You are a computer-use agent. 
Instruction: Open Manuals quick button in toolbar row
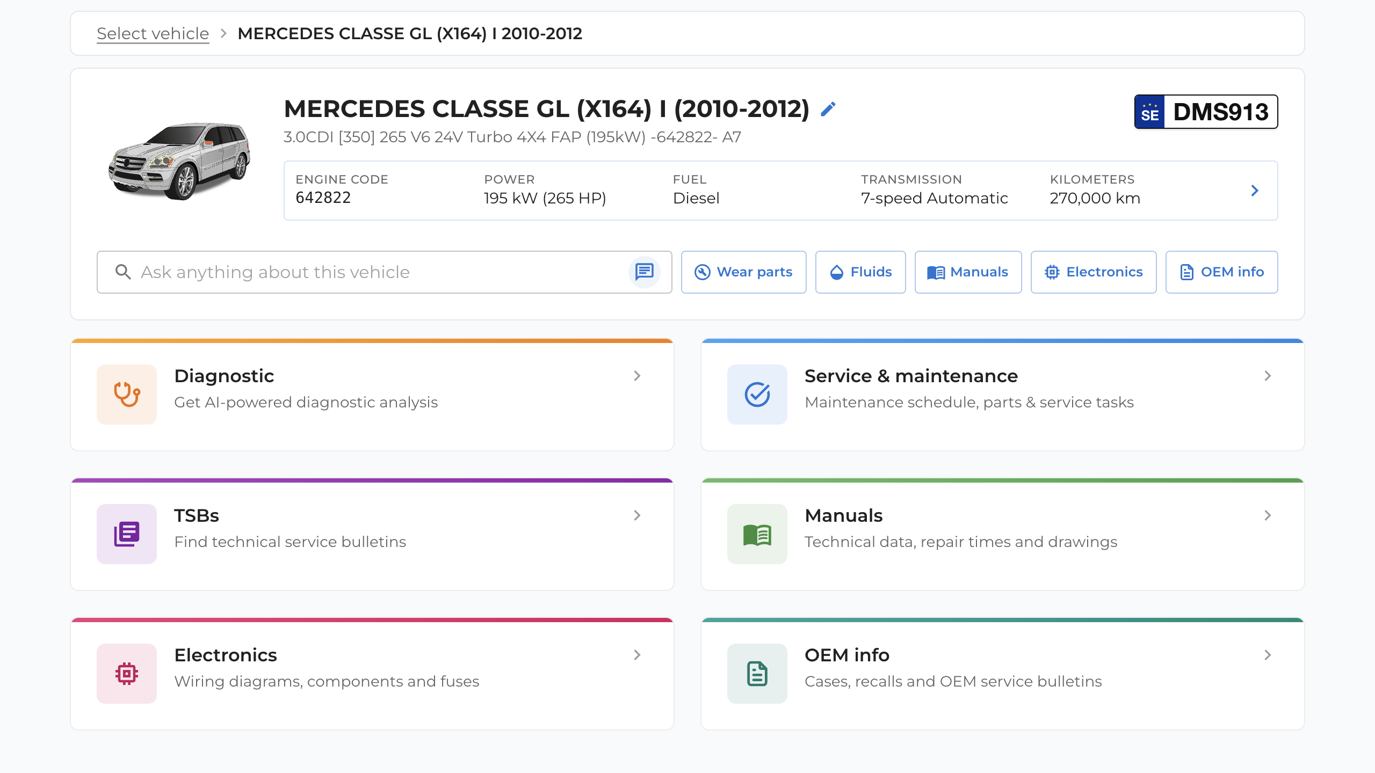tap(968, 272)
